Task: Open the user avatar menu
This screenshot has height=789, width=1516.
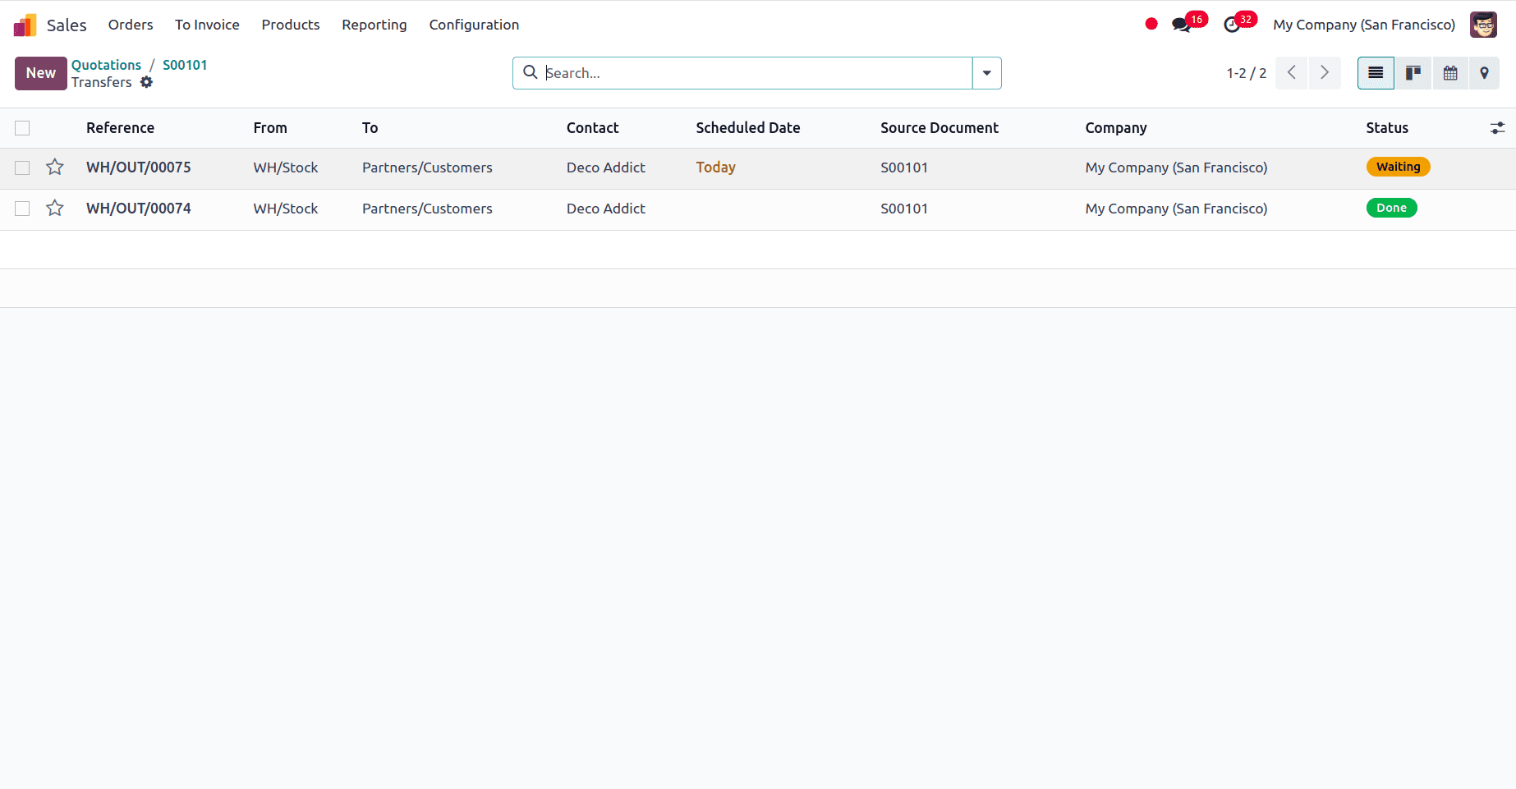Action: point(1483,25)
